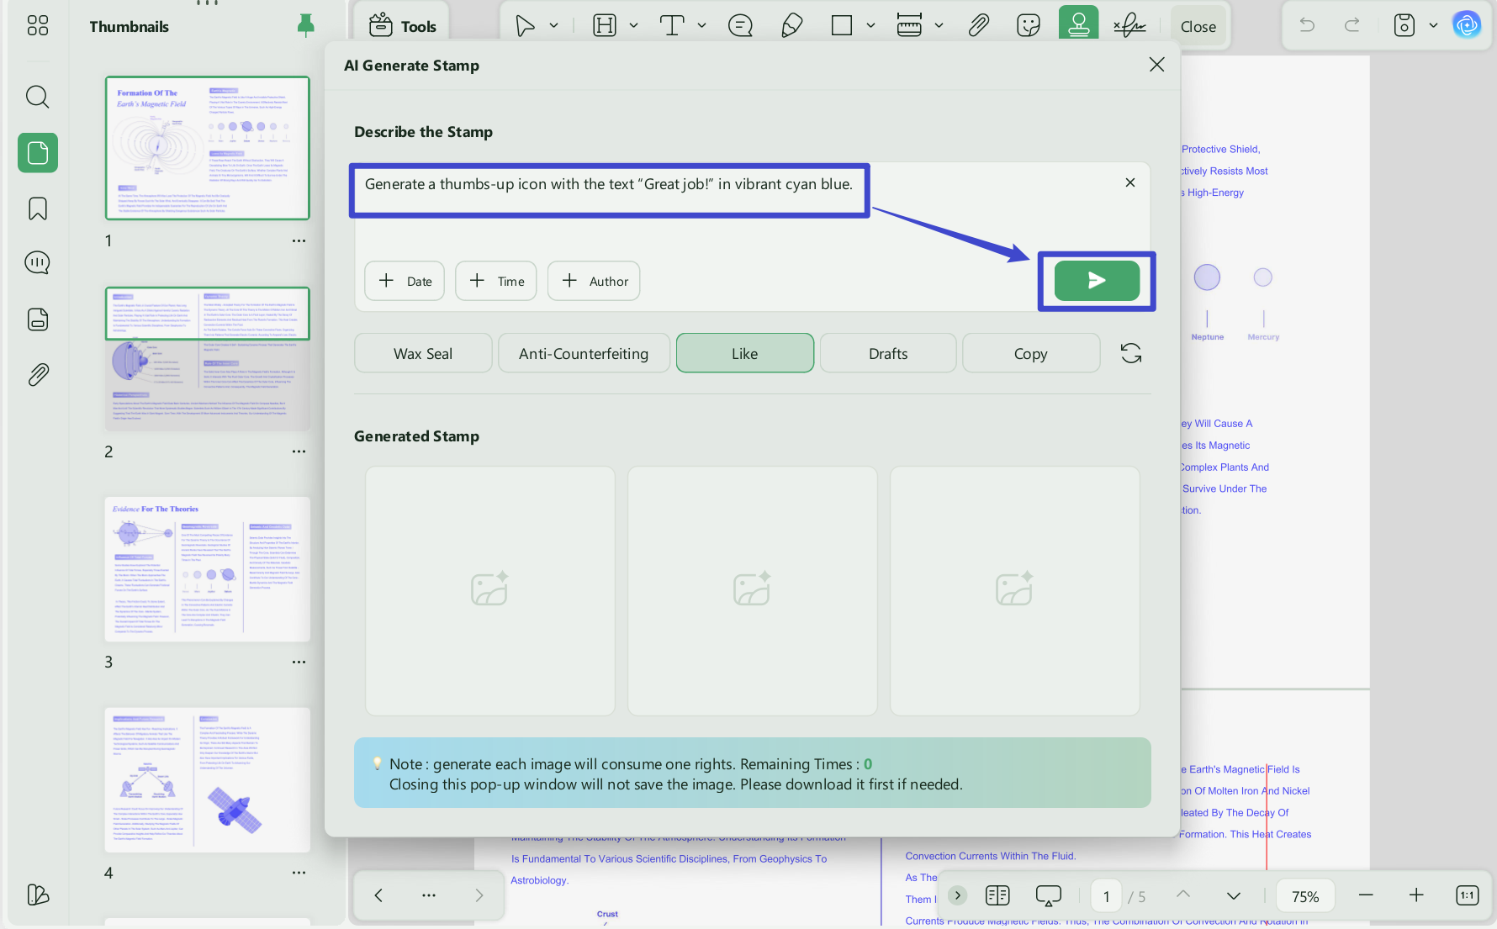The image size is (1497, 929).
Task: Open the Tools menu
Action: (x=402, y=26)
